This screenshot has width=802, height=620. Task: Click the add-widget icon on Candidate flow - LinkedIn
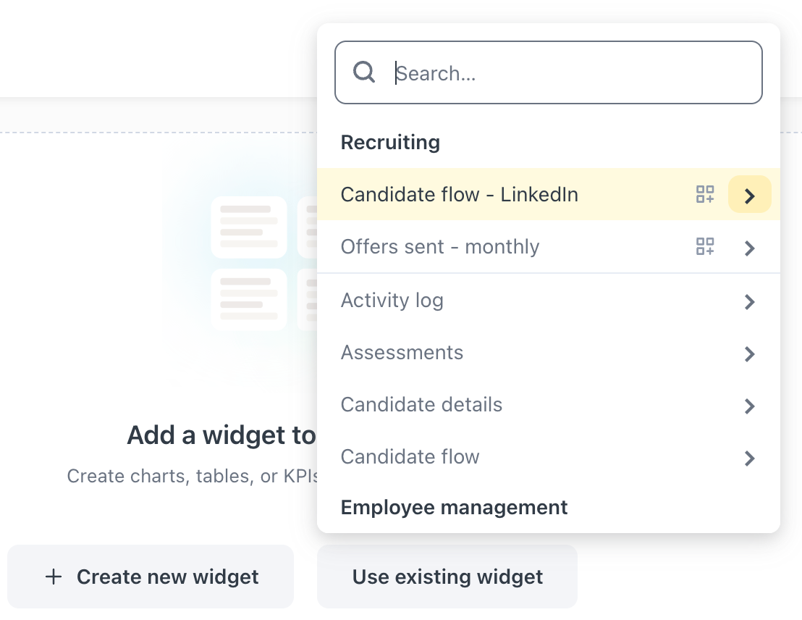(705, 195)
